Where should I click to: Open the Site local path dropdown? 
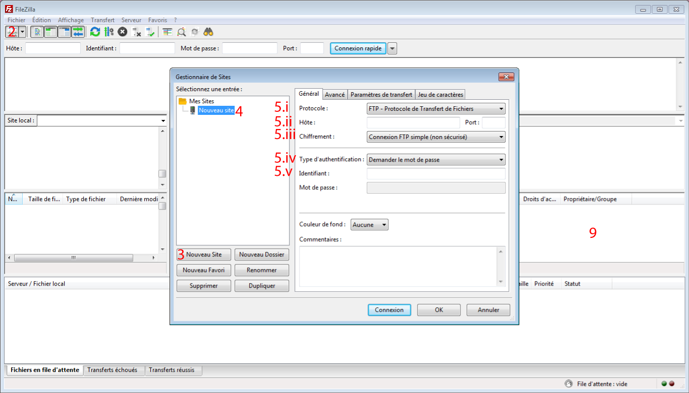pos(163,121)
